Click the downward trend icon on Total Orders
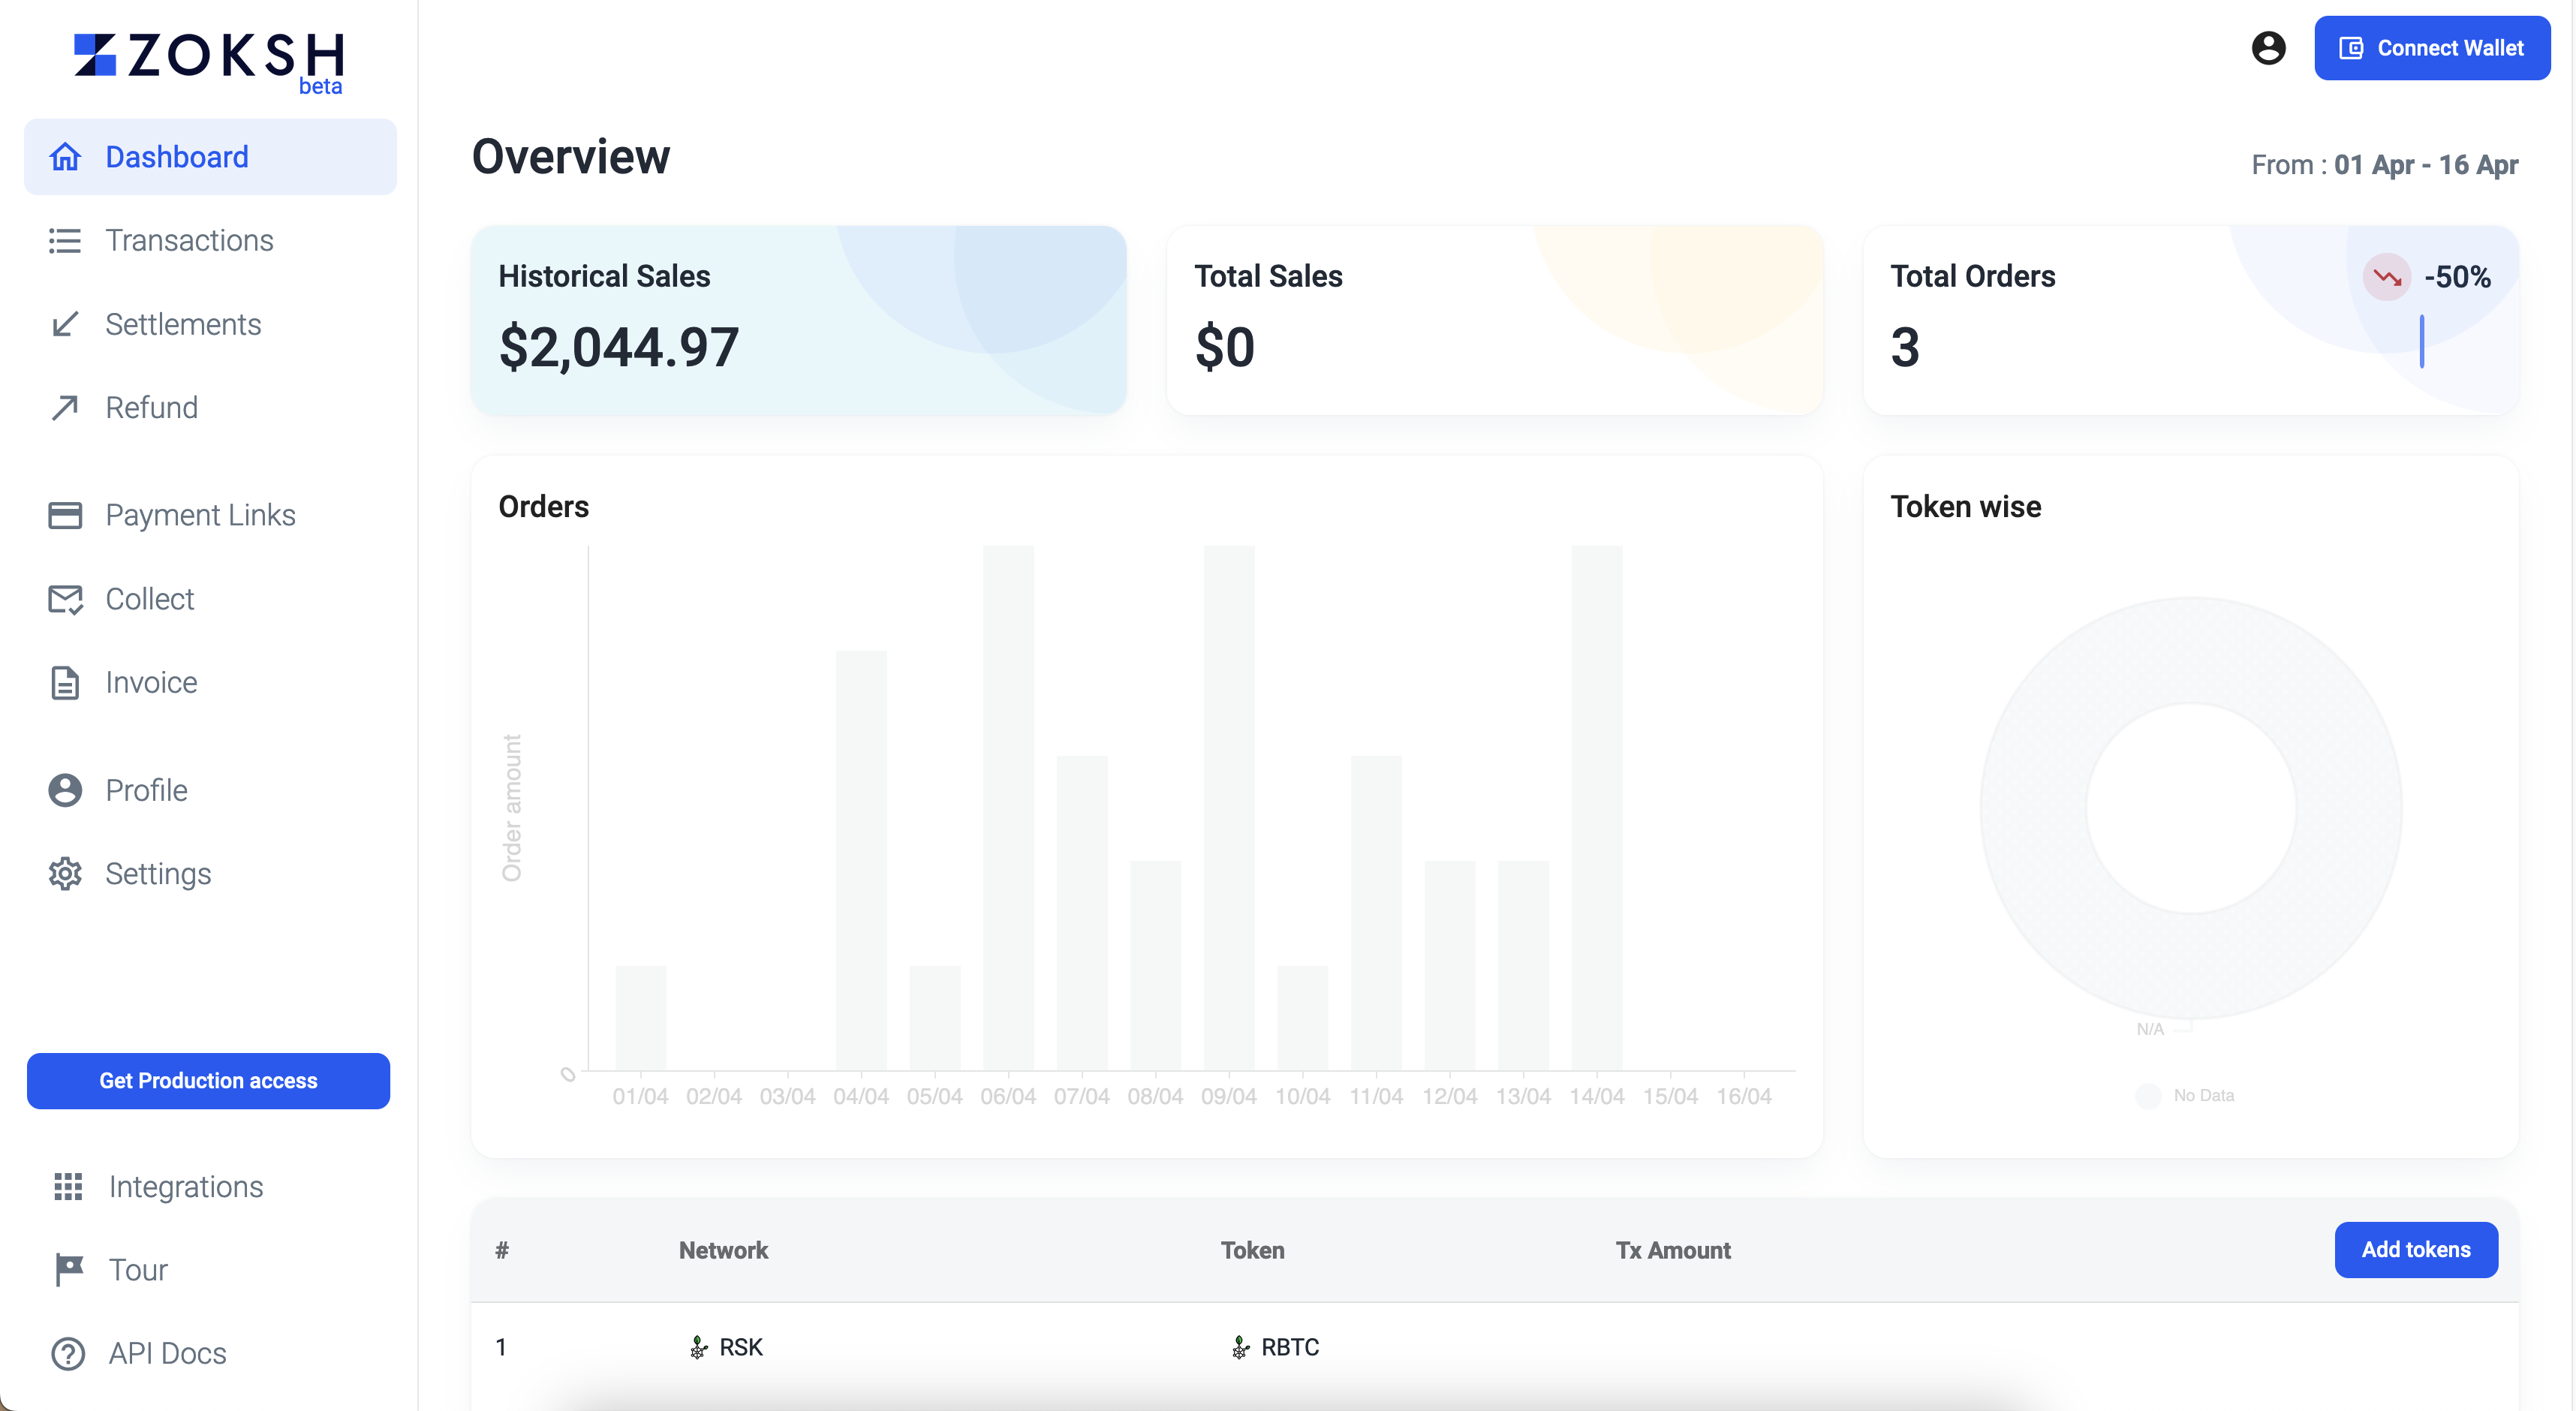This screenshot has width=2576, height=1411. [2386, 277]
